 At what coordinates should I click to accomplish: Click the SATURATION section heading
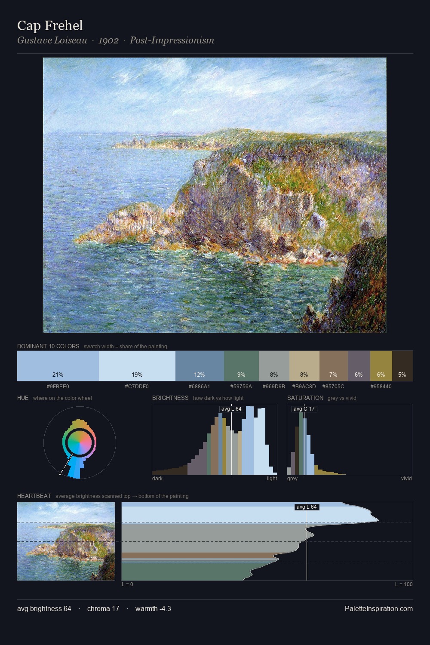pos(305,398)
